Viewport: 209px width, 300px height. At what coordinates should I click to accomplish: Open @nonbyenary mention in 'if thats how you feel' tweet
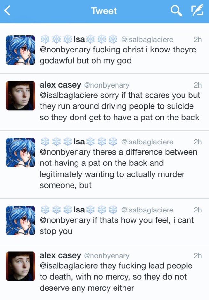coord(65,220)
